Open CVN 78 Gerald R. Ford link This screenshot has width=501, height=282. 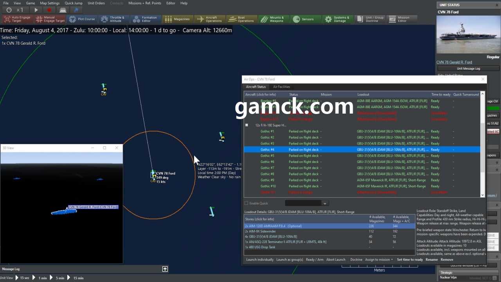point(454,62)
